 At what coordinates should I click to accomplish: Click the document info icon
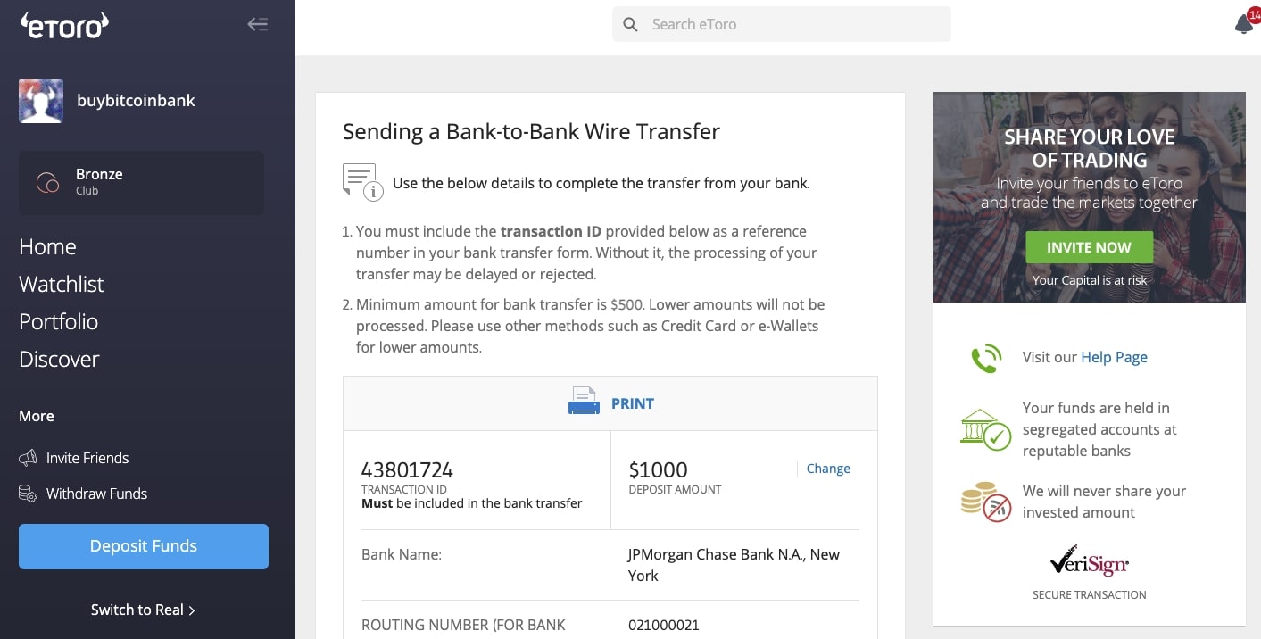pos(362,181)
